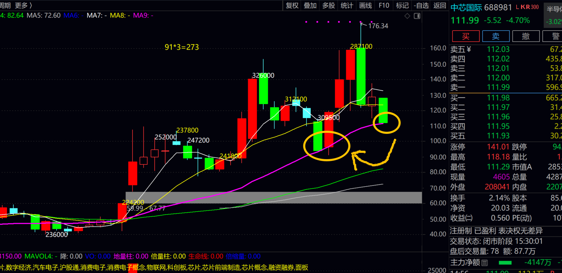The image size is (562, 273).
Task: Click the red KR badge
Action: pos(525,7)
